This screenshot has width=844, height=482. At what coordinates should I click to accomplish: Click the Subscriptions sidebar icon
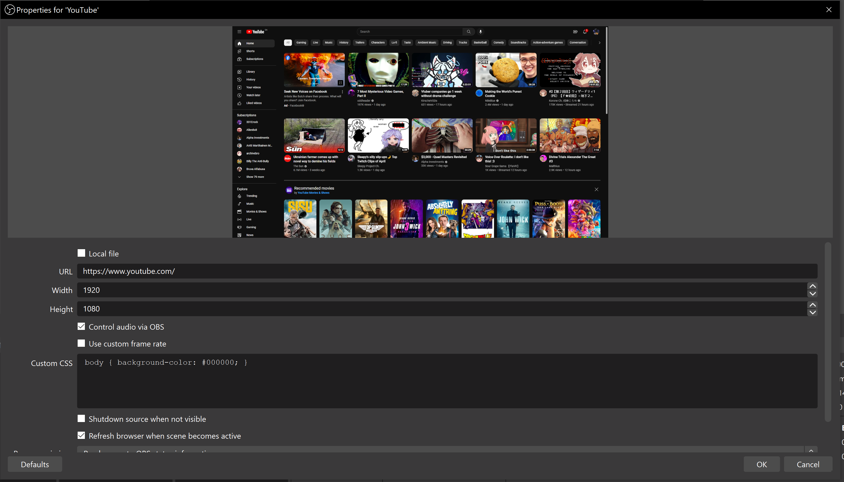(x=239, y=59)
